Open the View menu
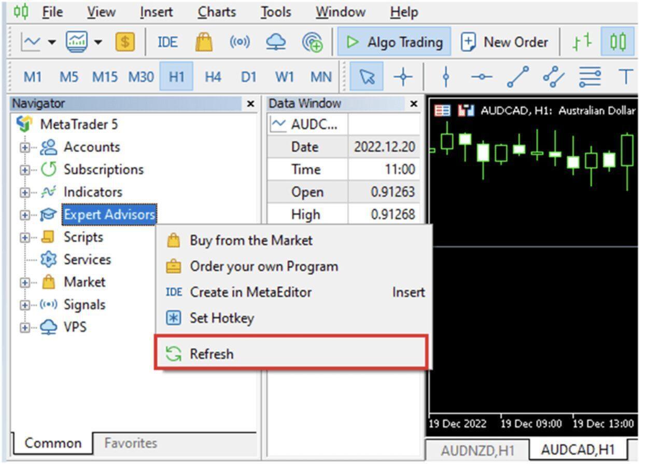Viewport: 647px width, 464px height. (101, 11)
